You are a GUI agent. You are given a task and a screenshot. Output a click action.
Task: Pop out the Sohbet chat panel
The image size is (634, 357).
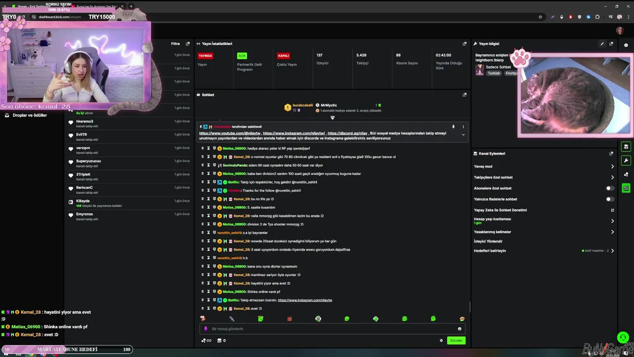[x=464, y=95]
